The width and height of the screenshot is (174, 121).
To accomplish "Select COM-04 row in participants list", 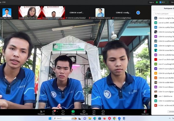I will pos(164,27).
